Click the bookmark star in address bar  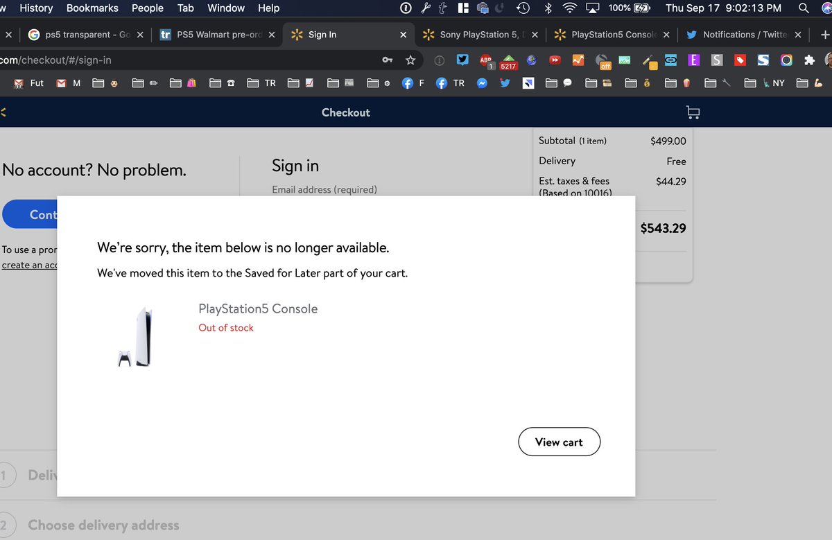(410, 60)
